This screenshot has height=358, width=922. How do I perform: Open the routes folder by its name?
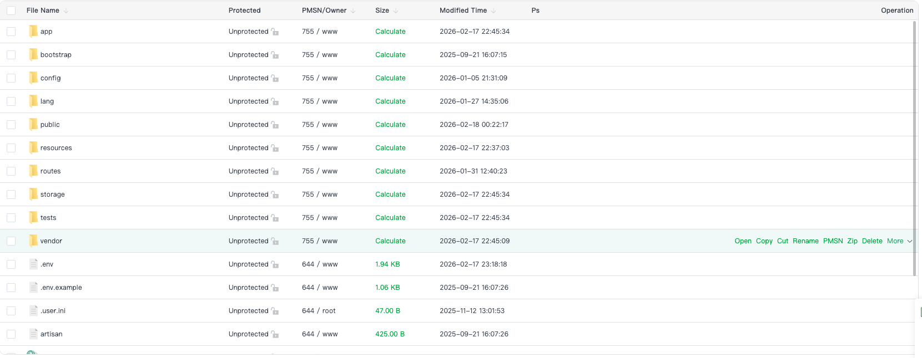pyautogui.click(x=51, y=171)
